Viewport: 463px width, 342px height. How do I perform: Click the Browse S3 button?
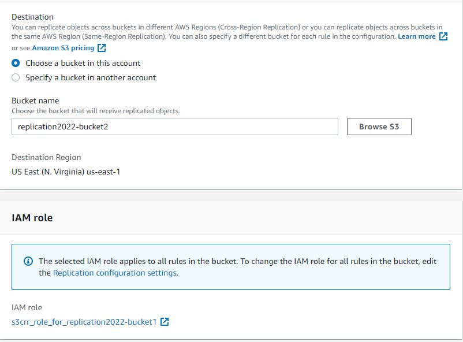click(x=378, y=127)
